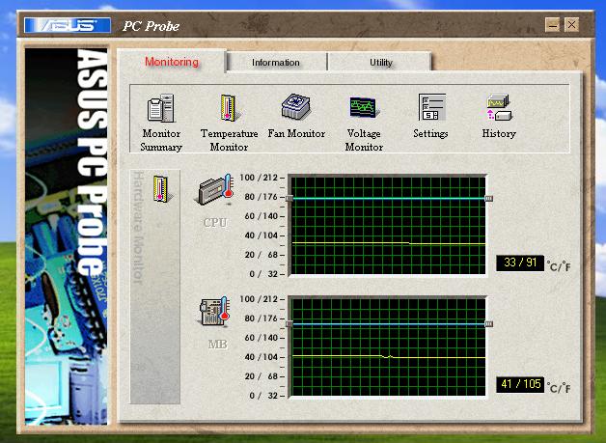Click the CPU temperature graph

coord(389,226)
